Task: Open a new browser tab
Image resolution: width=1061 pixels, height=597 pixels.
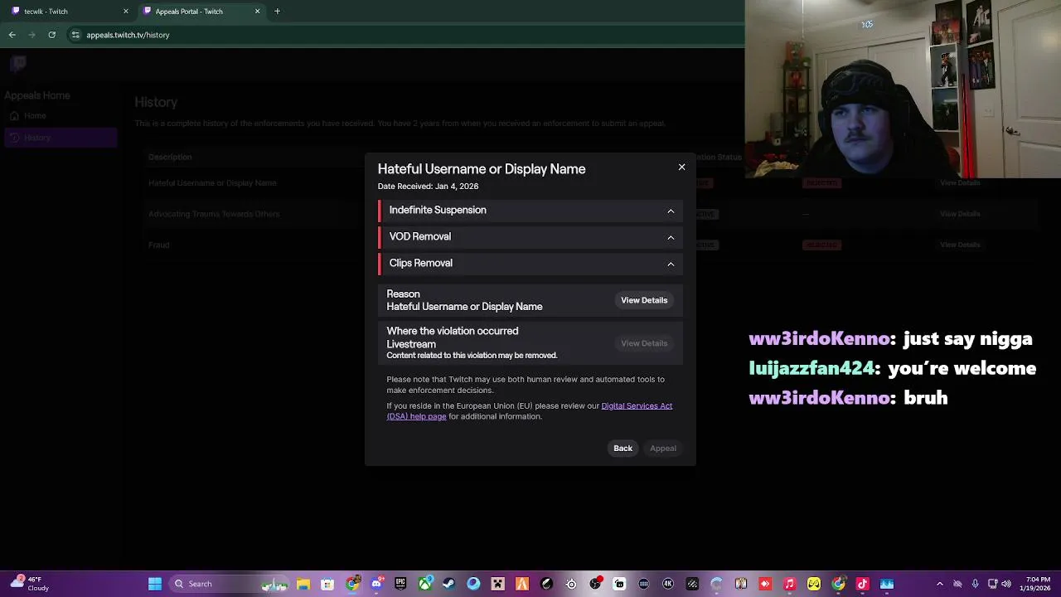Action: click(x=277, y=12)
